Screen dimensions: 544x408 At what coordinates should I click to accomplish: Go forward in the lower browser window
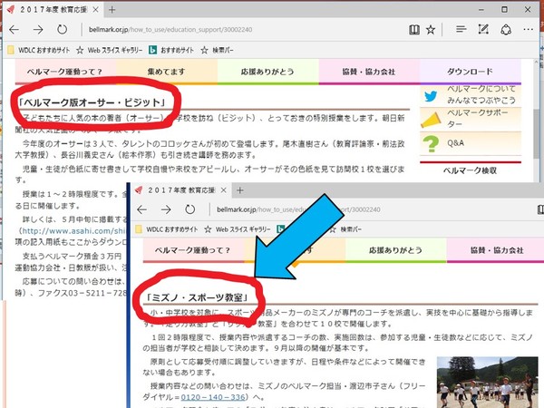pyautogui.click(x=166, y=209)
